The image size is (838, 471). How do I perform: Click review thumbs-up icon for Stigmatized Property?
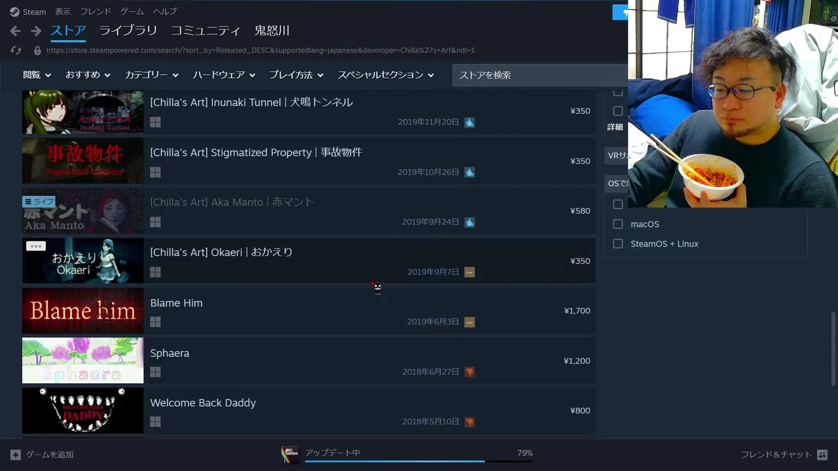[469, 172]
